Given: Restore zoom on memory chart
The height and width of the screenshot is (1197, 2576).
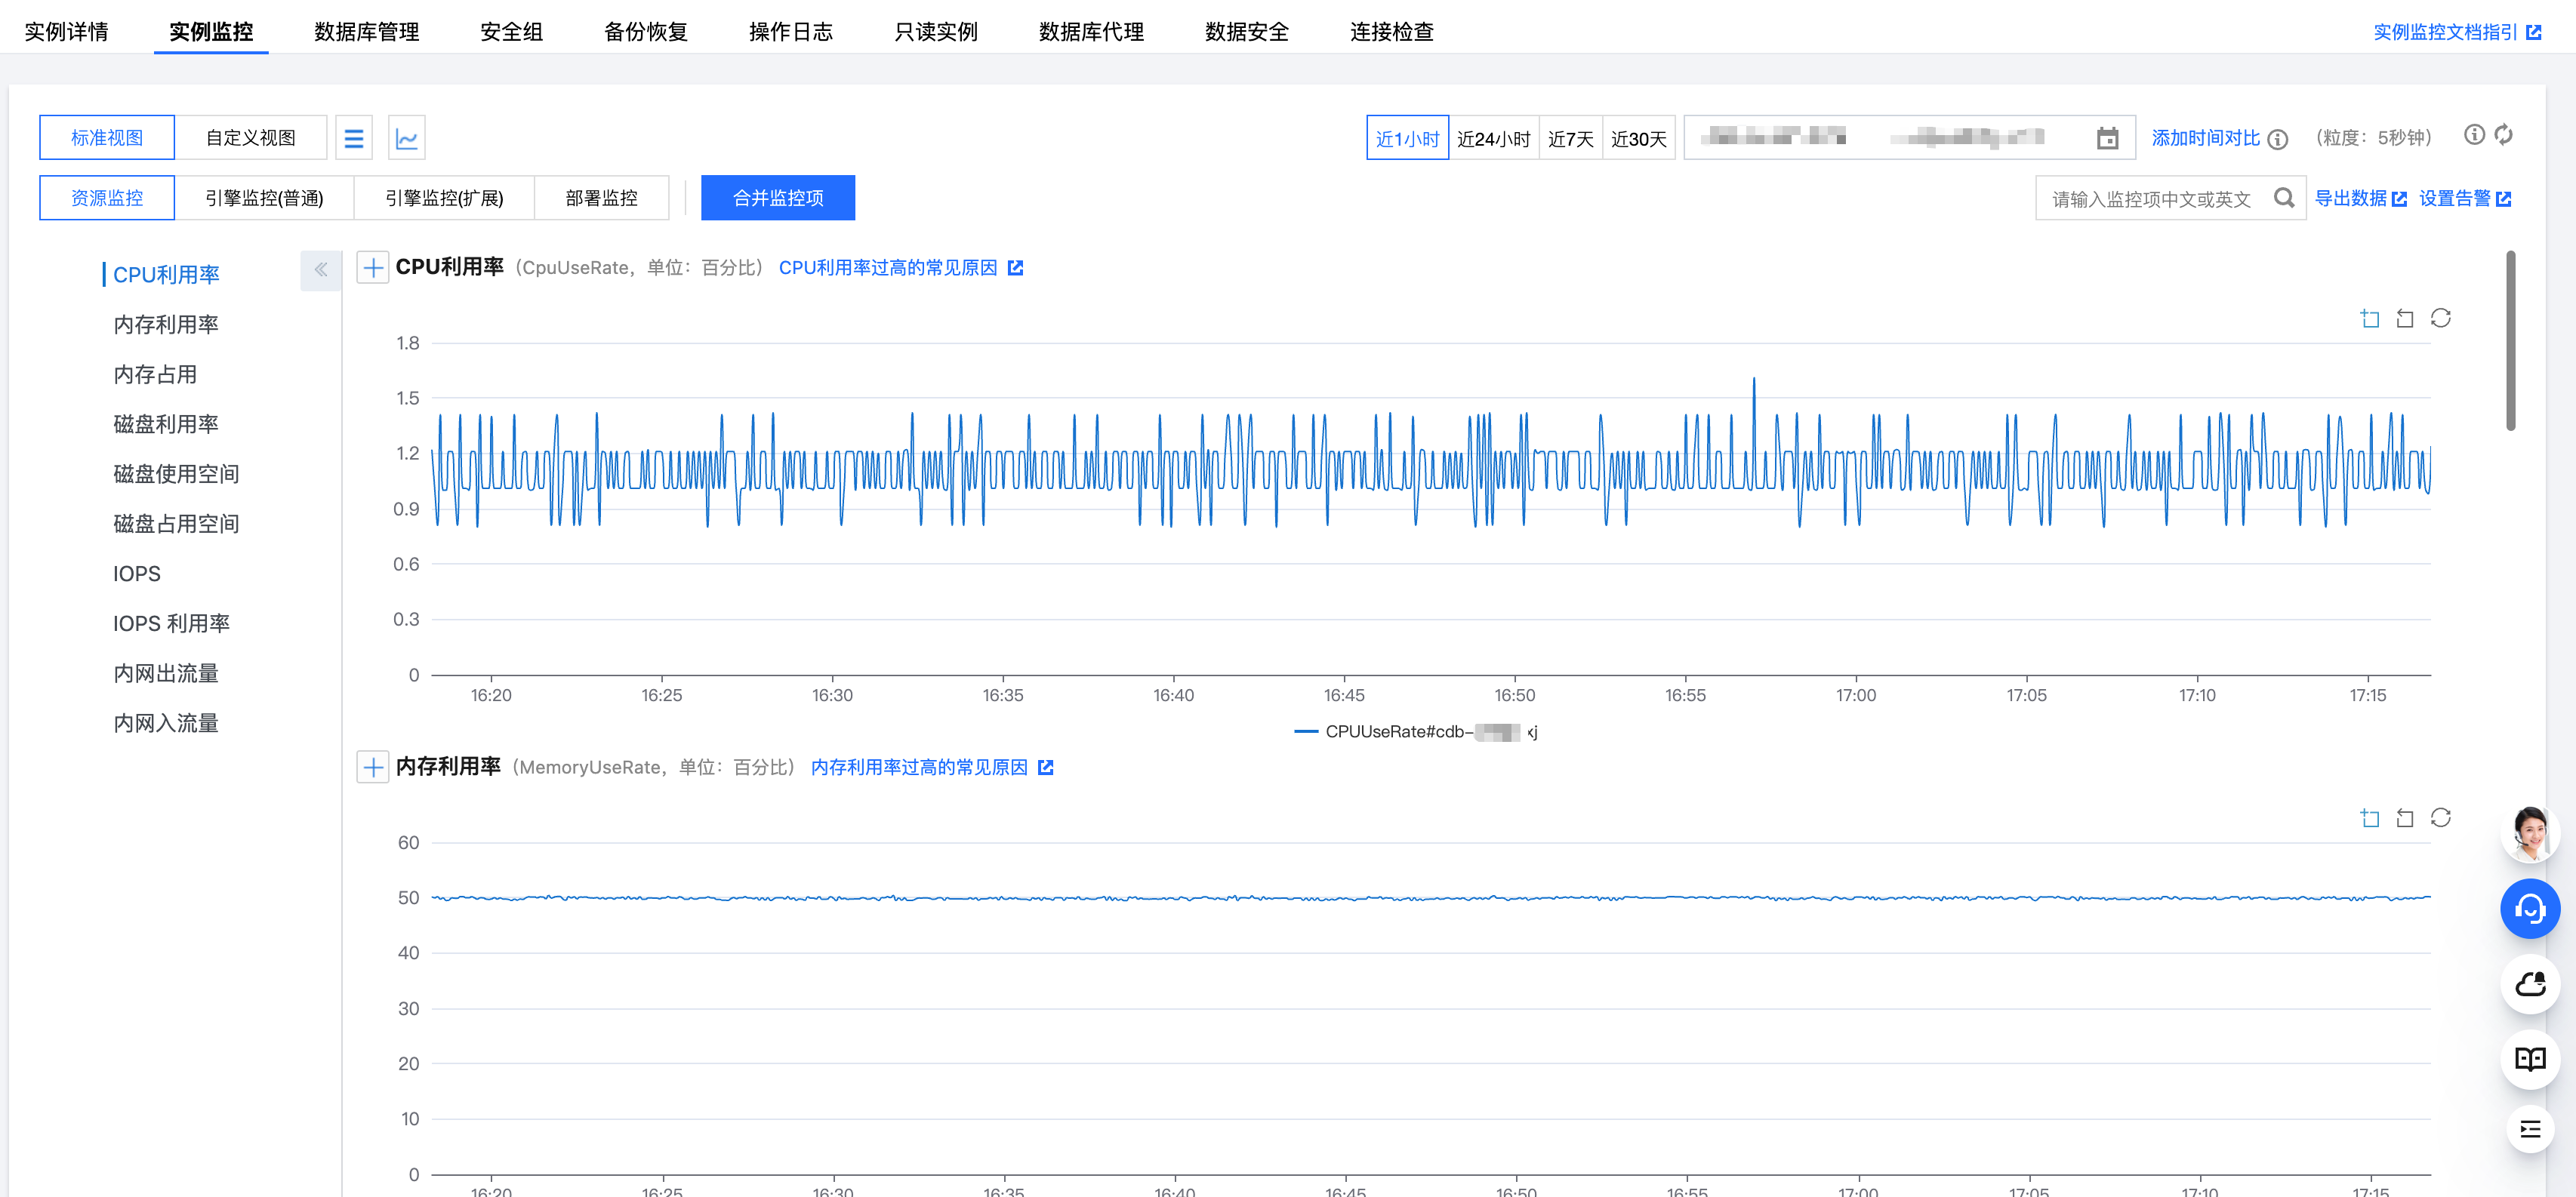Looking at the screenshot, I should coord(2405,818).
